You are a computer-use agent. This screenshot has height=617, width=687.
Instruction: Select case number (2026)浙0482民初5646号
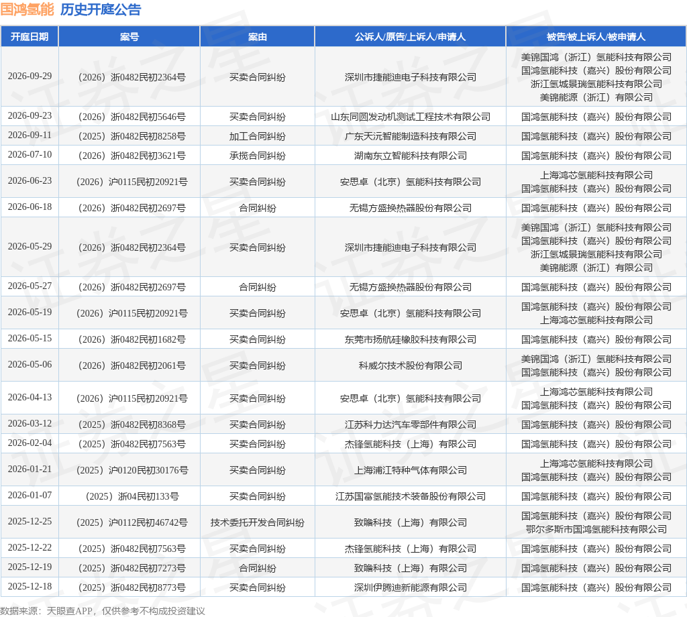(131, 117)
